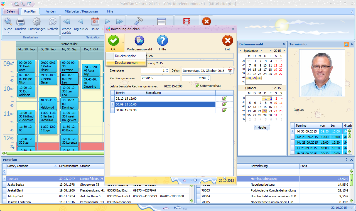Click the dropdown arrow beside OK
The height and width of the screenshot is (211, 356).
click(123, 43)
